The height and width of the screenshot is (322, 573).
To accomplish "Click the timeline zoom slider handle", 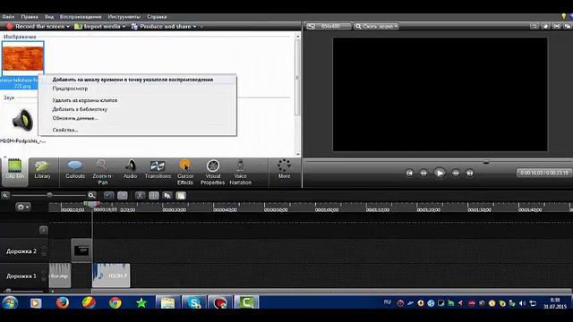I will click(x=49, y=195).
